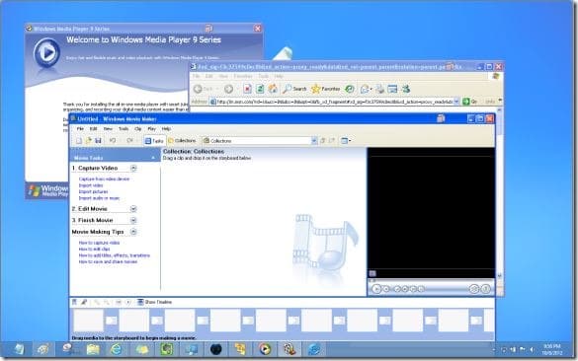Collapse the Capture Video section
Image resolution: width=578 pixels, height=361 pixels.
133,169
